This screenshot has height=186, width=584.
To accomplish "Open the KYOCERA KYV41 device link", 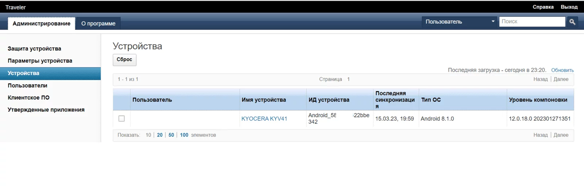I will pyautogui.click(x=264, y=119).
